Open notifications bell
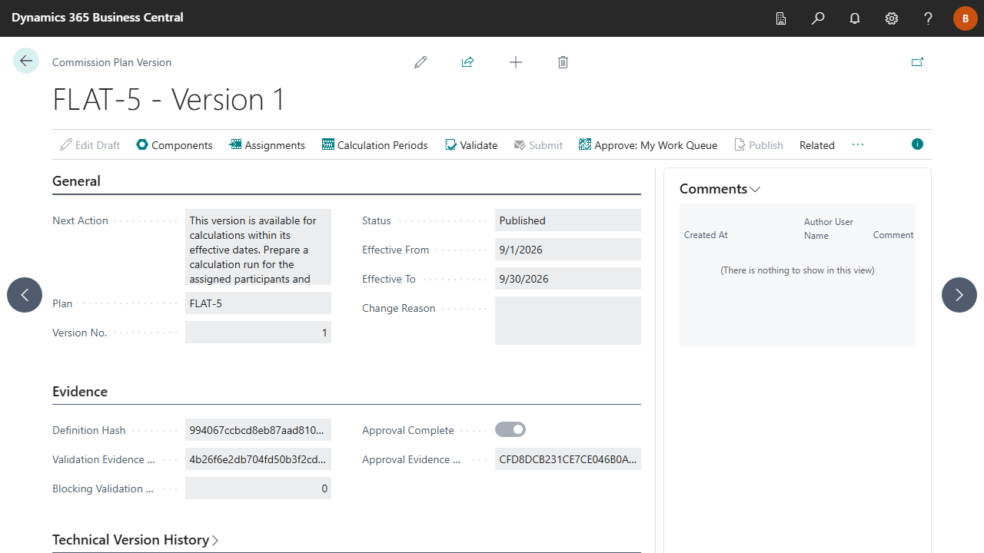 coord(855,18)
